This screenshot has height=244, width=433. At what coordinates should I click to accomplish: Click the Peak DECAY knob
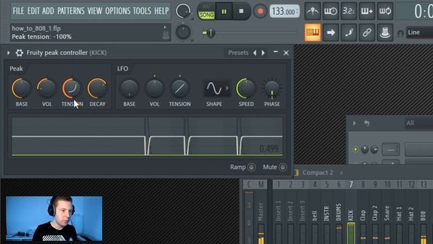tap(97, 89)
